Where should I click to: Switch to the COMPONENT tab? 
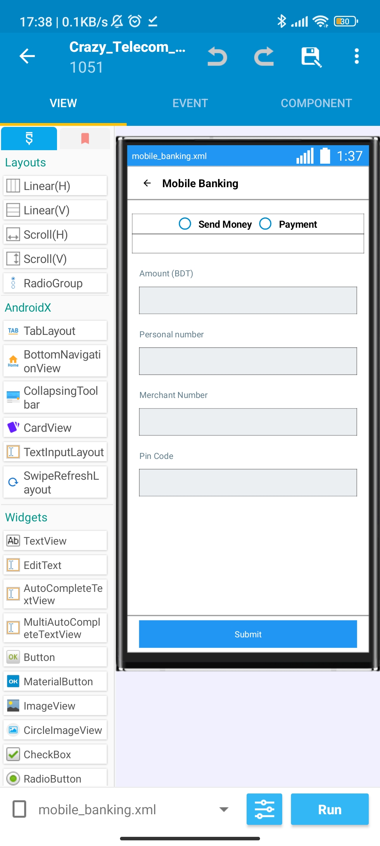click(x=316, y=103)
